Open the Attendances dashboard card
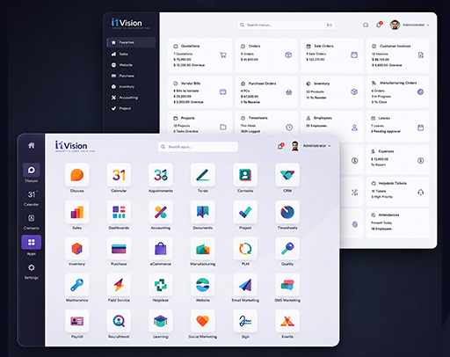Image resolution: width=450 pixels, height=357 pixels. (397, 223)
